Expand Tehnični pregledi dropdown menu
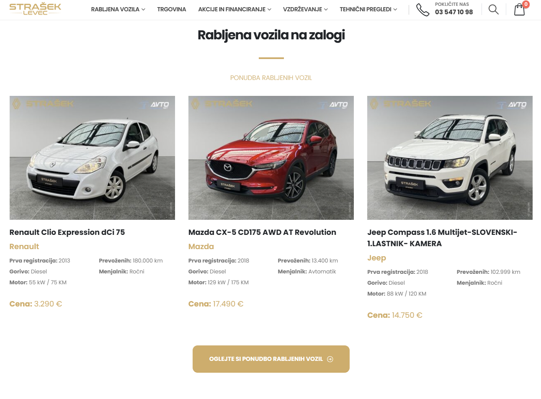This screenshot has height=399, width=541. [368, 9]
